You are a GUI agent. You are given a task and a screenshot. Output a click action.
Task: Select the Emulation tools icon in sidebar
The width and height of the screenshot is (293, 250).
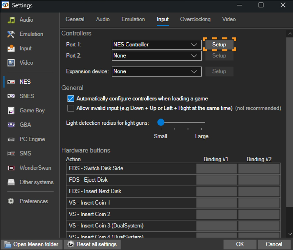pos(11,34)
